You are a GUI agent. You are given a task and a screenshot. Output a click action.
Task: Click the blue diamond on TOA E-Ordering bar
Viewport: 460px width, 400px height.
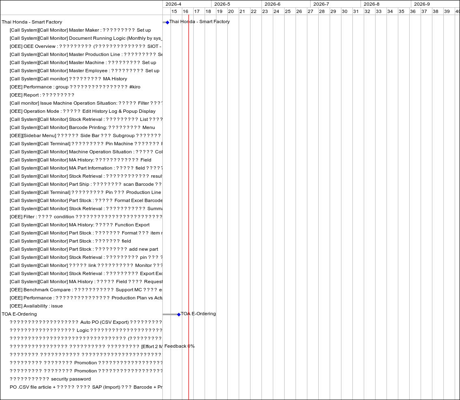point(179,314)
